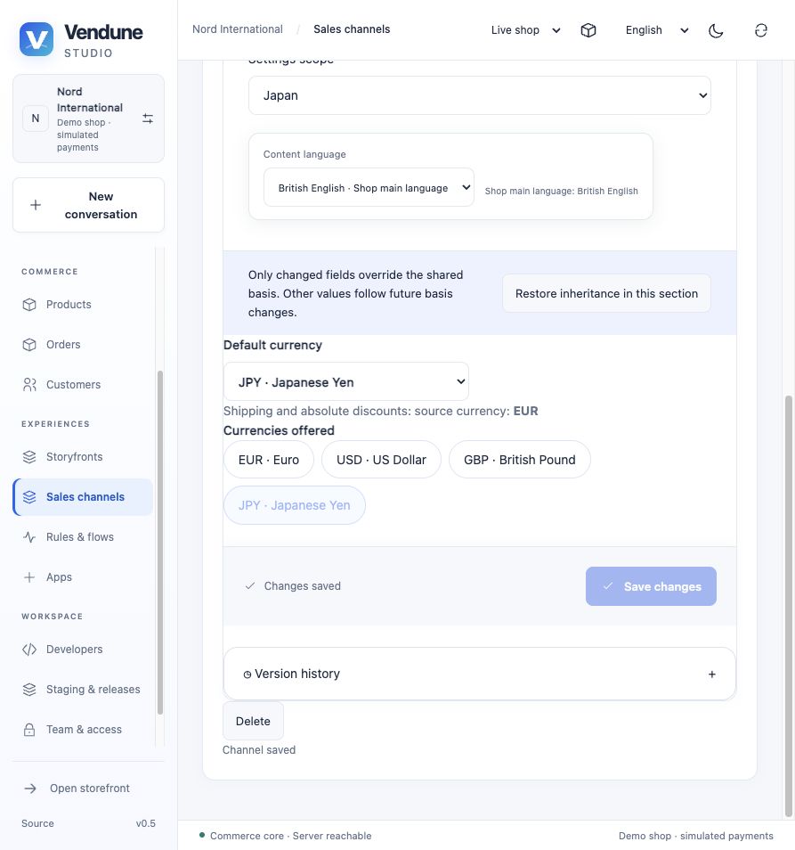Open Staging & releases

pos(83,690)
